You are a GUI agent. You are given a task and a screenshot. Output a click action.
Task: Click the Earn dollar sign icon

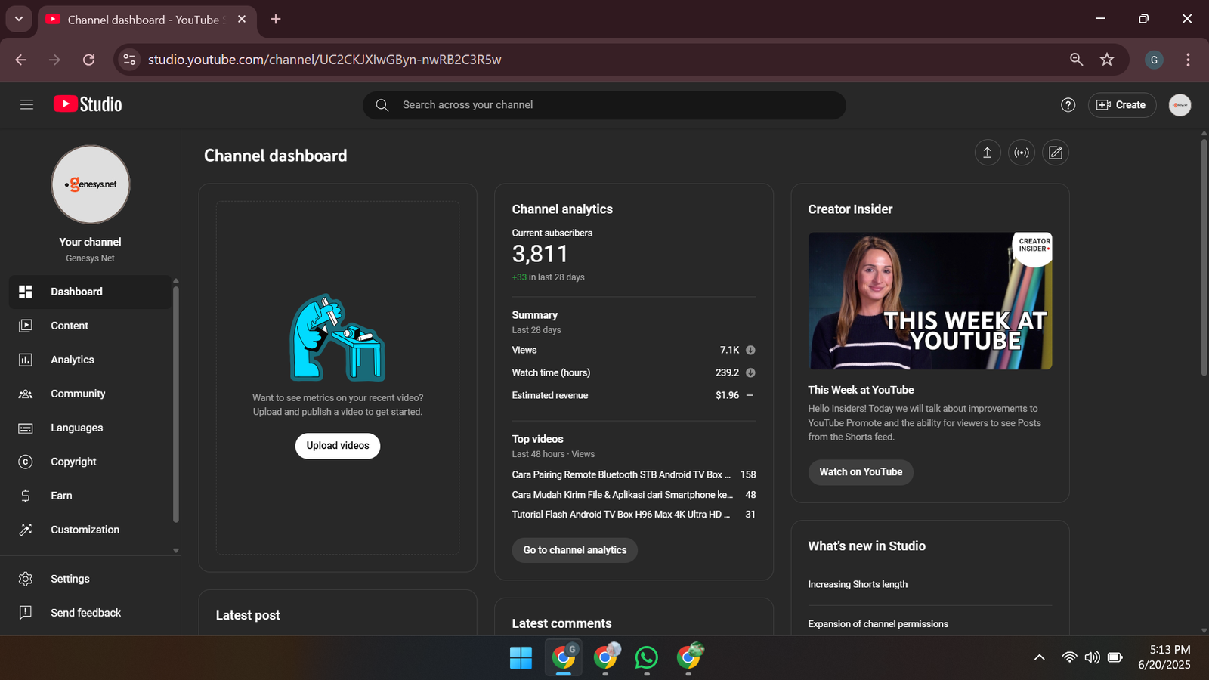coord(26,496)
